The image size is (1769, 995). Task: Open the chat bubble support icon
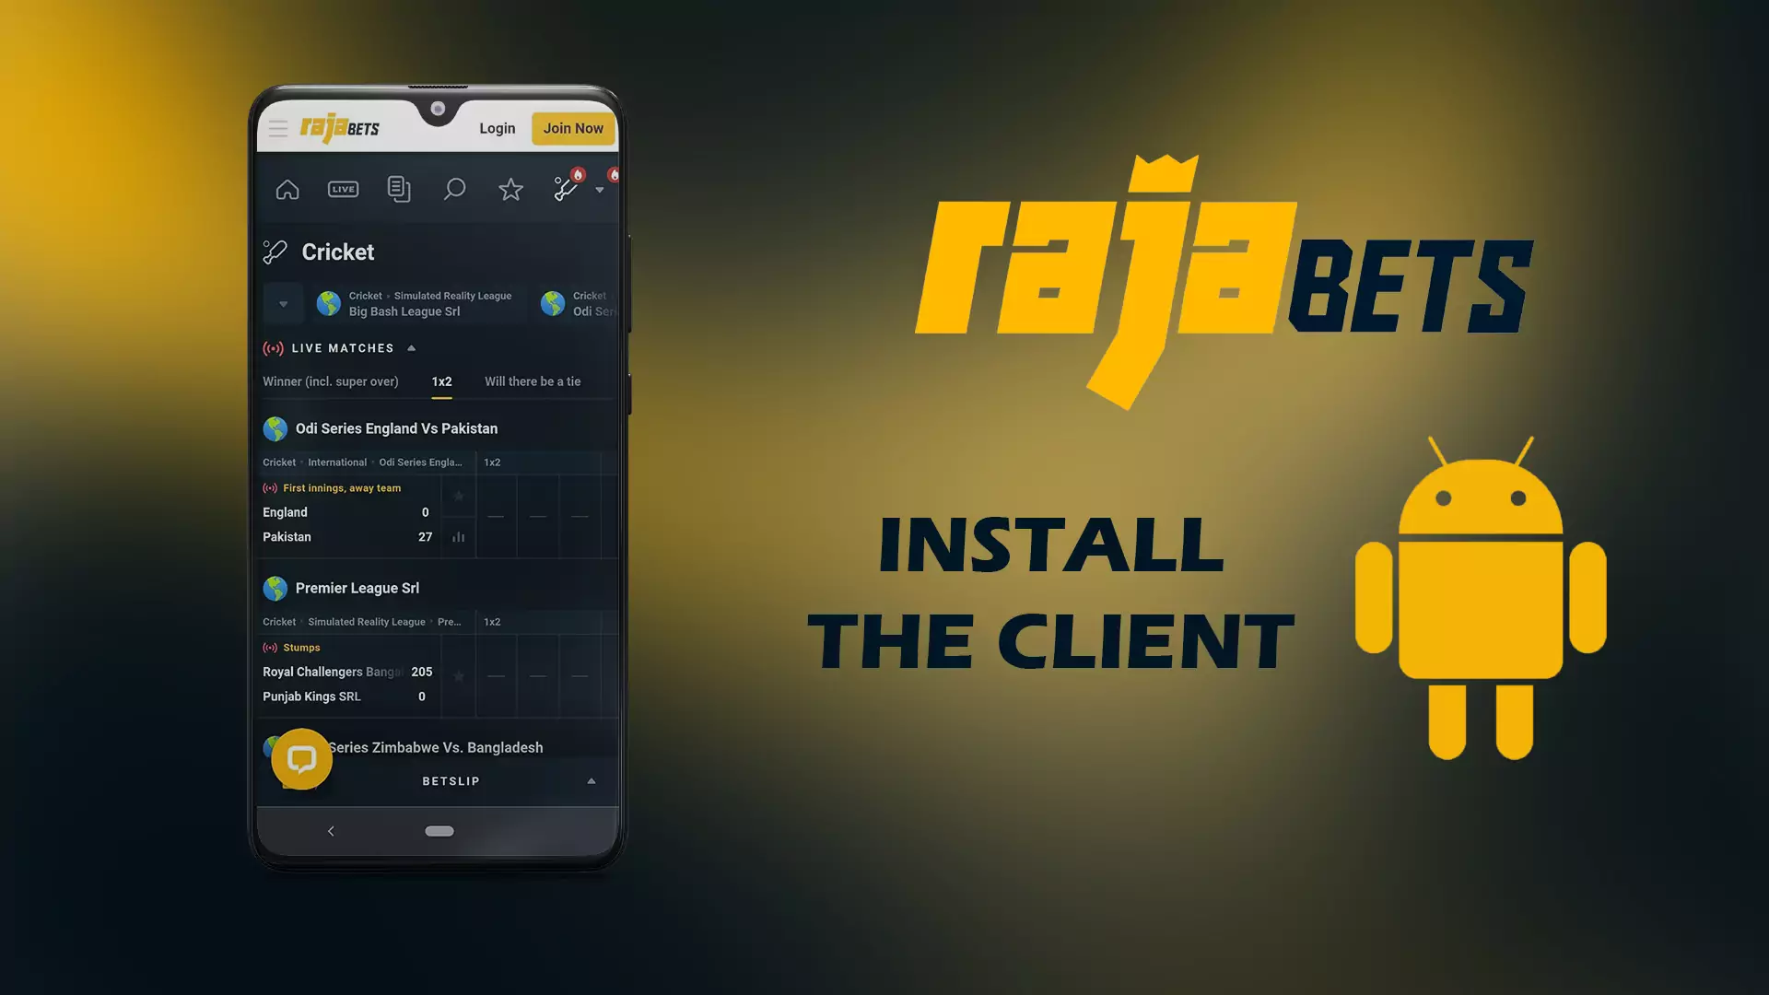pyautogui.click(x=300, y=758)
